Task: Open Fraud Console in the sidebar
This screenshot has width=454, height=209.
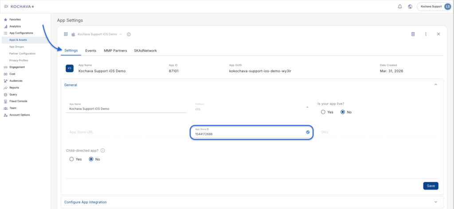Action: tap(18, 101)
